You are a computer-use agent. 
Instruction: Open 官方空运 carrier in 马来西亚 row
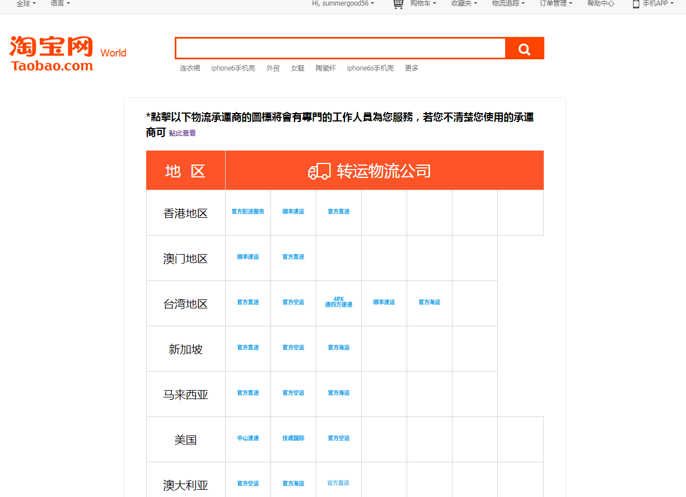[x=293, y=393]
